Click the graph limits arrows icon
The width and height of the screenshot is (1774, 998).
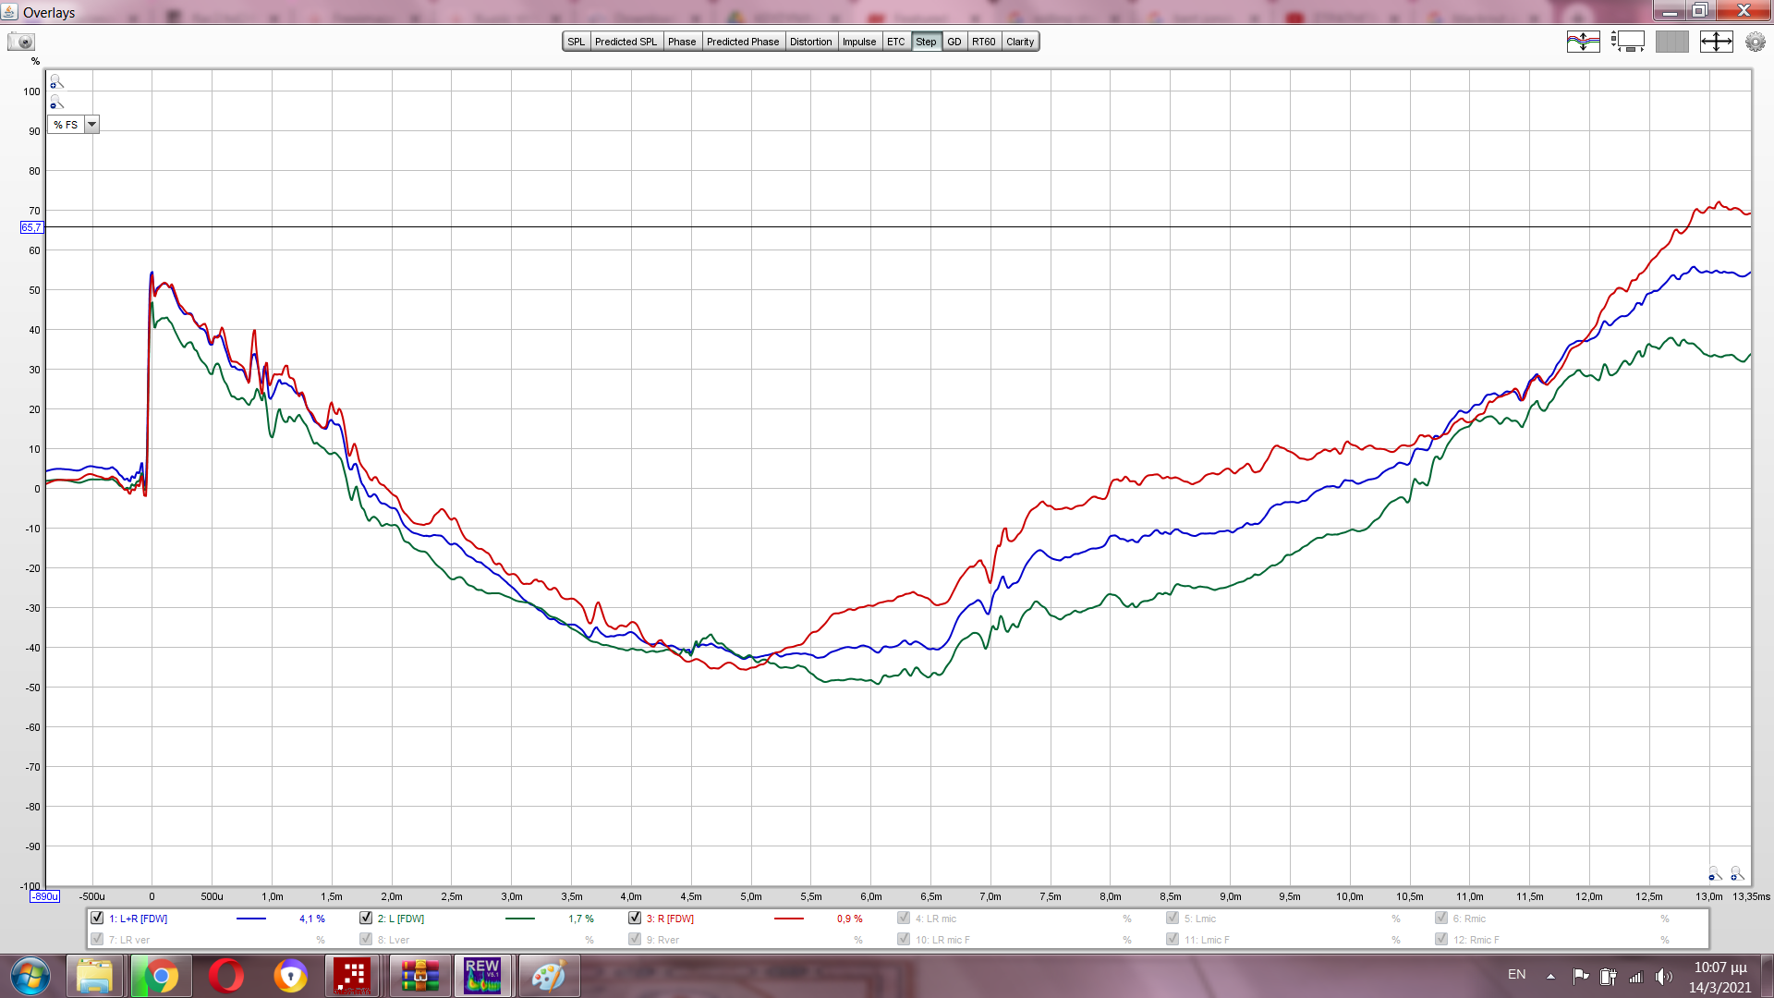(1716, 42)
